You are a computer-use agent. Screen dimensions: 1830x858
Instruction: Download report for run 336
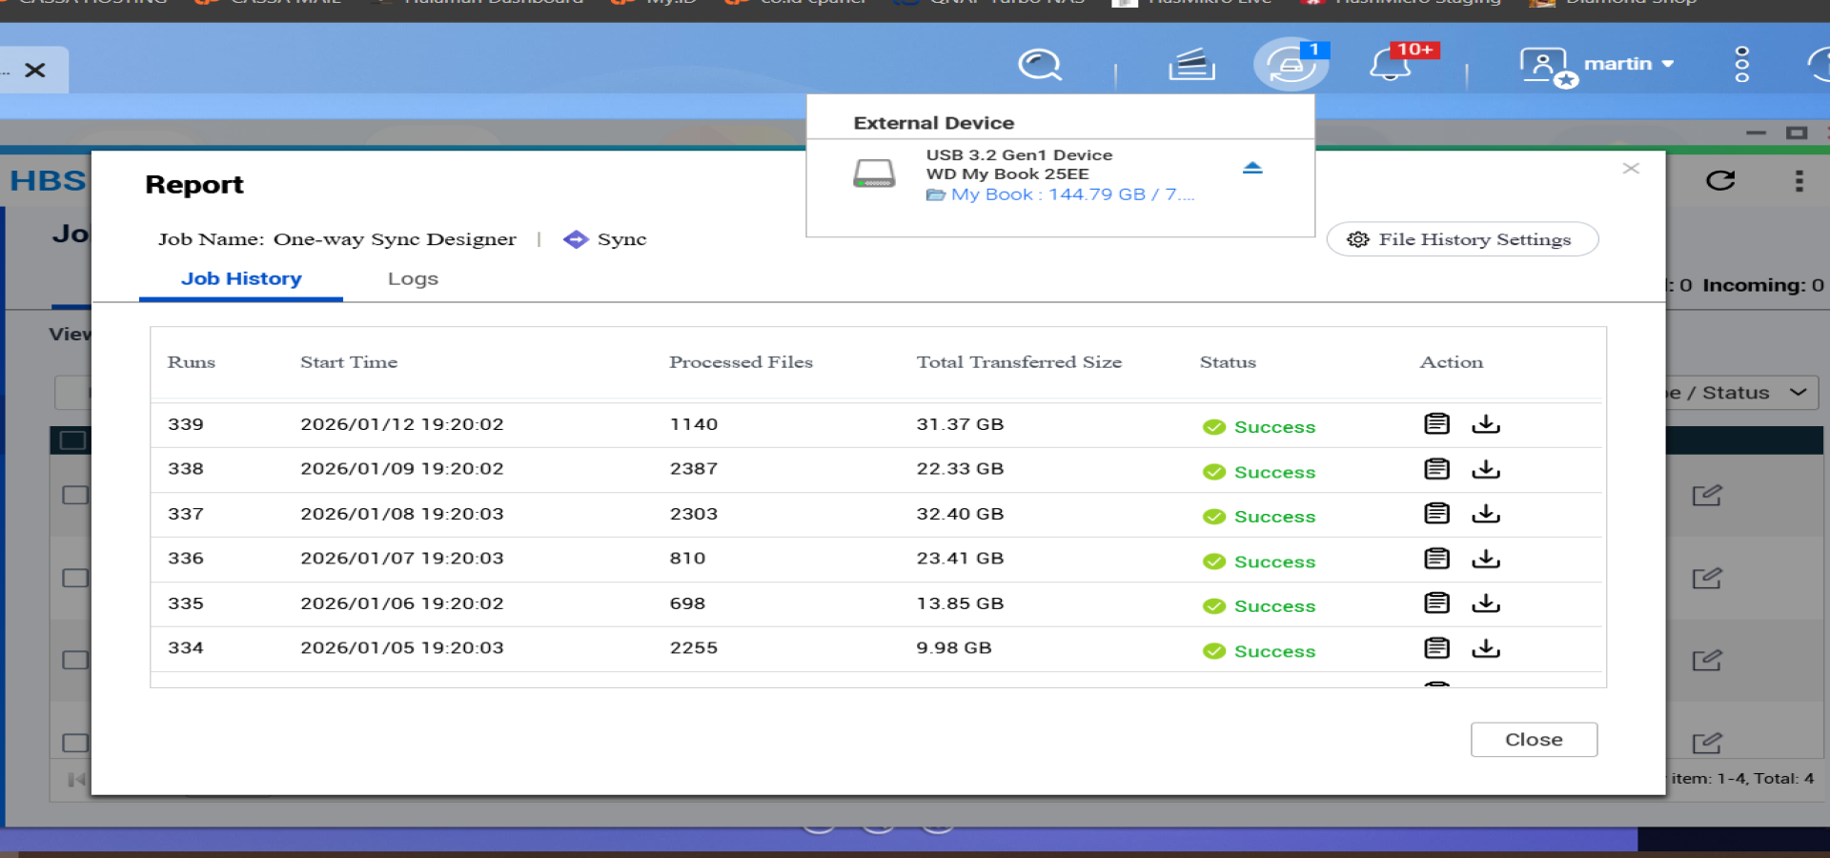point(1486,559)
